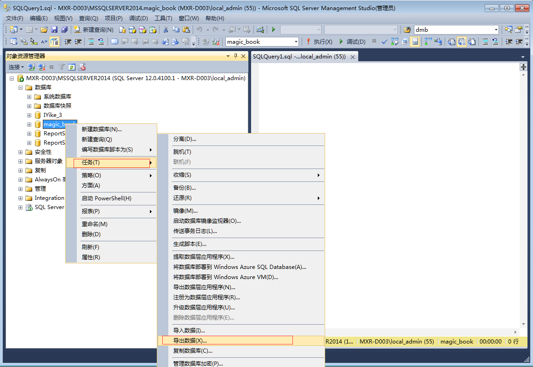
Task: Expand the 安全性 folder
Action: pyautogui.click(x=20, y=152)
